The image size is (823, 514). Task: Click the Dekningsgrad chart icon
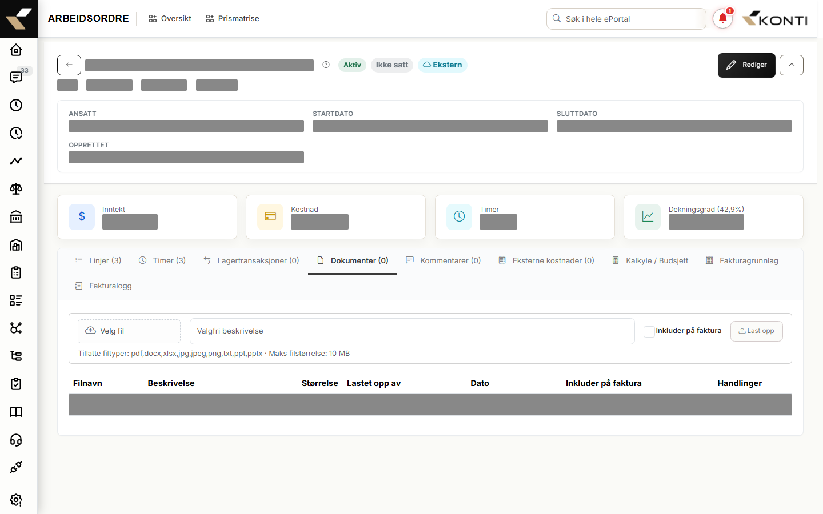[x=648, y=217]
